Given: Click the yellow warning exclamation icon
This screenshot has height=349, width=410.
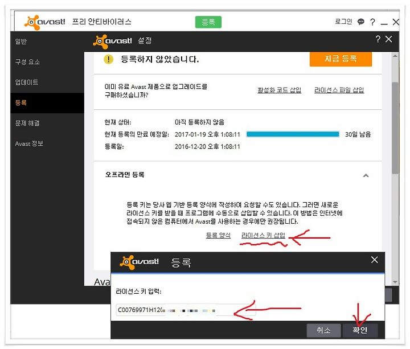Looking at the screenshot, I should pyautogui.click(x=108, y=59).
